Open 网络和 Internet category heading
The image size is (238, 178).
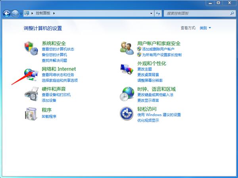[59, 69]
